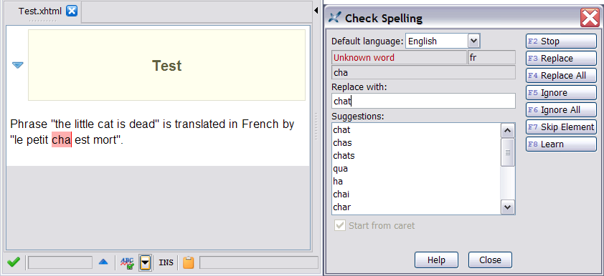
Task: Click the Replace All button
Action: pyautogui.click(x=561, y=76)
